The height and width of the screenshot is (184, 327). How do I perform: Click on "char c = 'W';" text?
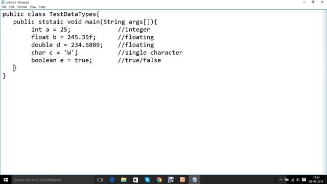(x=55, y=53)
